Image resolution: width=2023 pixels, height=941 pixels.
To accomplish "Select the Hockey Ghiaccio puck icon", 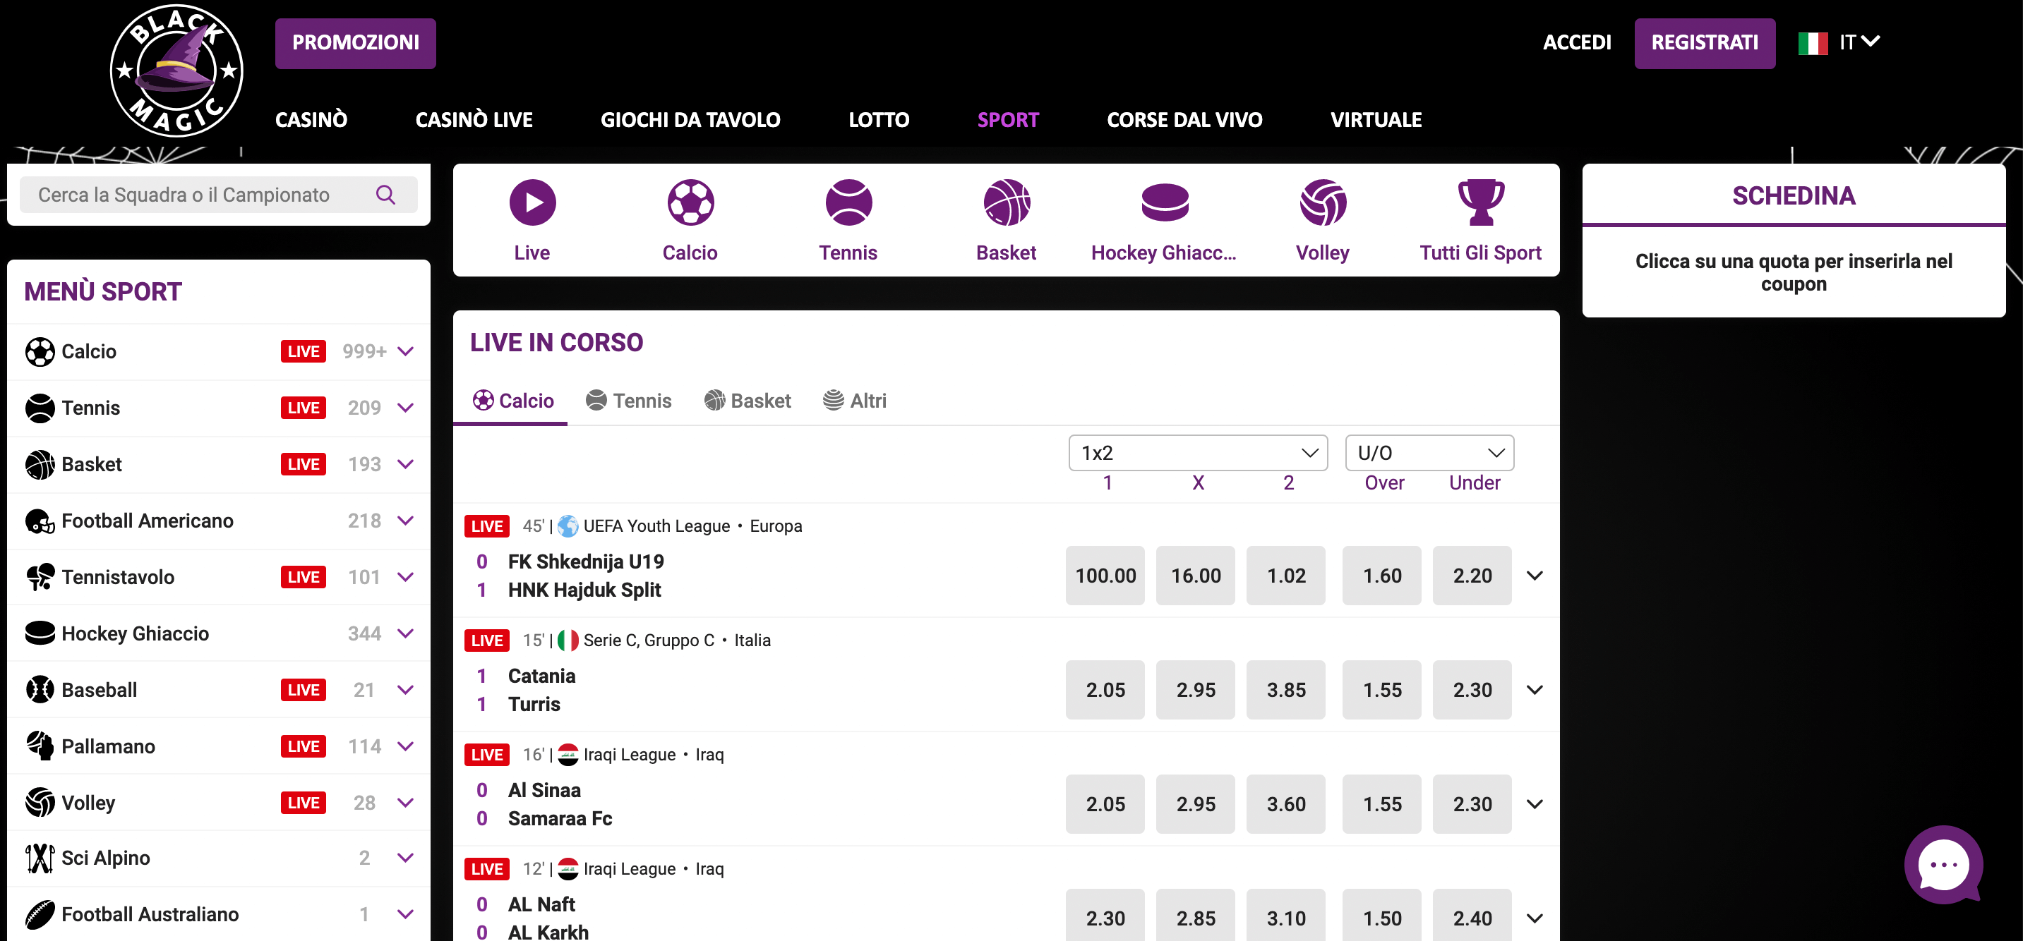I will coord(1165,202).
